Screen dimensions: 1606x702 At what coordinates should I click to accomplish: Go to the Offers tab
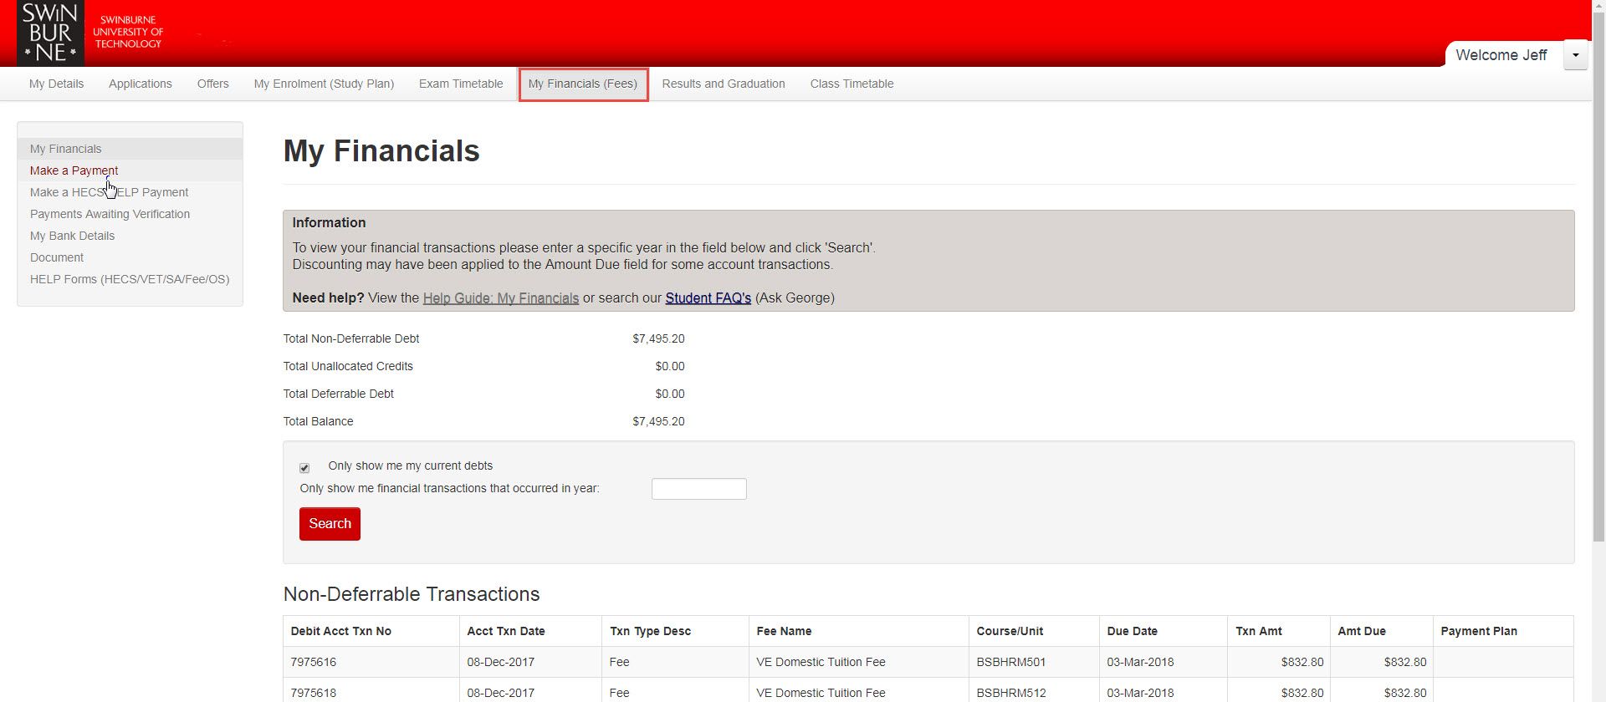[212, 84]
